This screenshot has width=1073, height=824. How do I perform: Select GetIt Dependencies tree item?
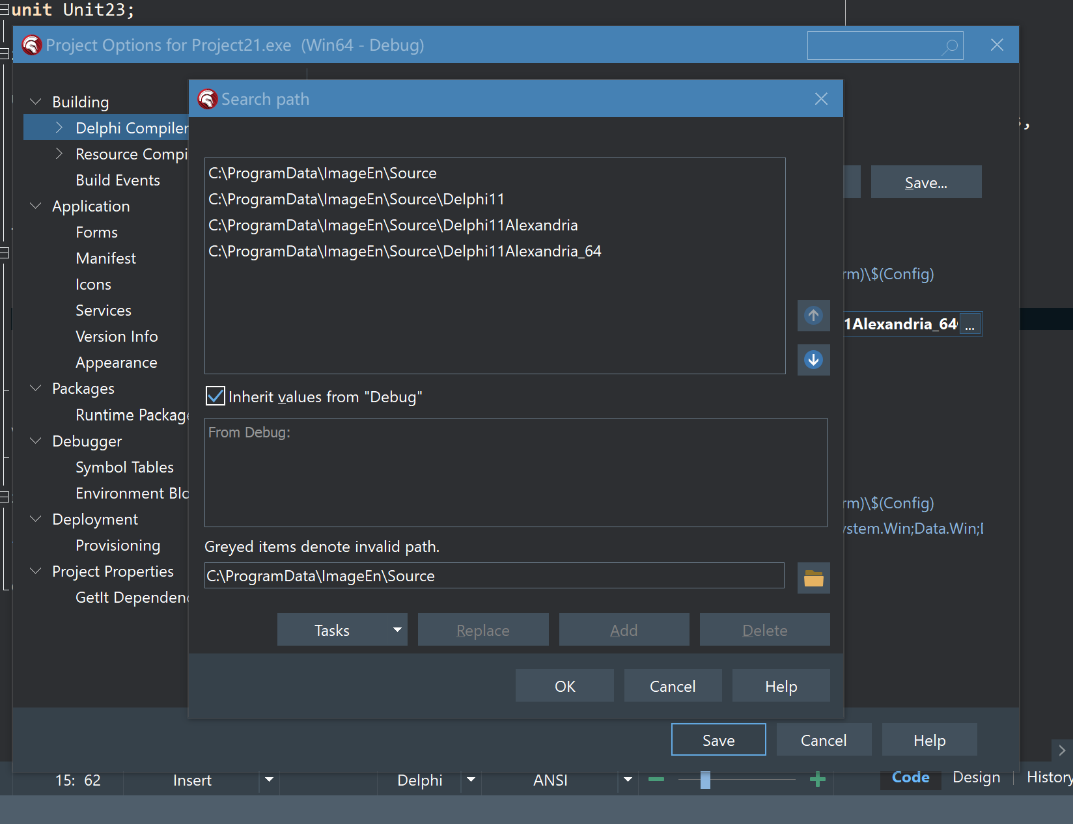pos(132,597)
